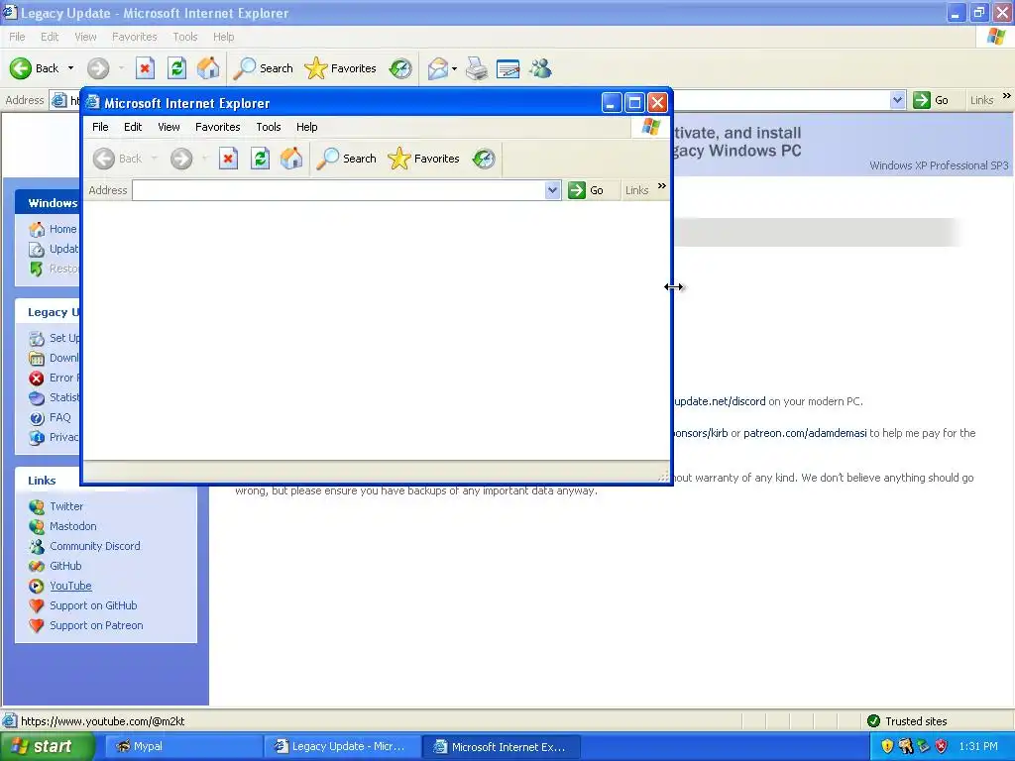This screenshot has width=1015, height=761.
Task: Click Home icon in front IE window toolbar
Action: click(x=291, y=159)
